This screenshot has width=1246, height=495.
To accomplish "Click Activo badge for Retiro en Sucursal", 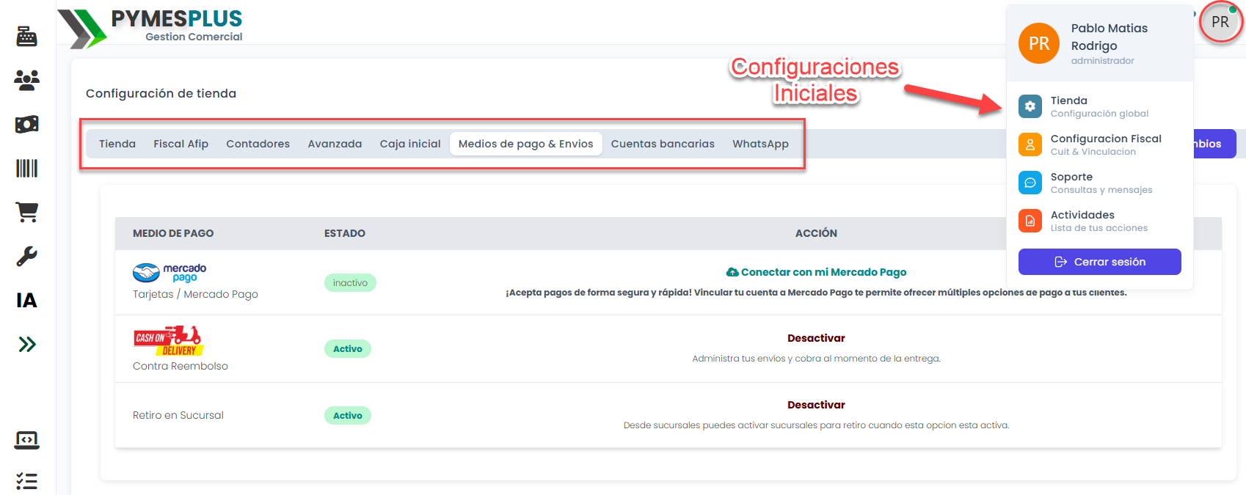I will 348,416.
